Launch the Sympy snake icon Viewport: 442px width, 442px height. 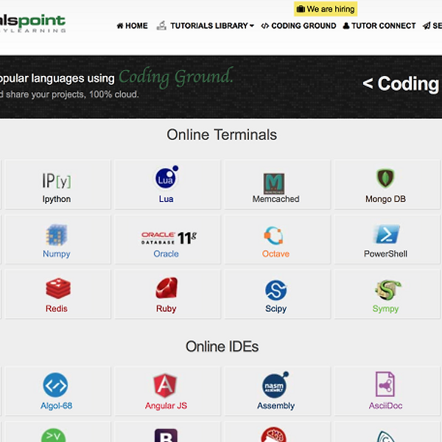[386, 290]
